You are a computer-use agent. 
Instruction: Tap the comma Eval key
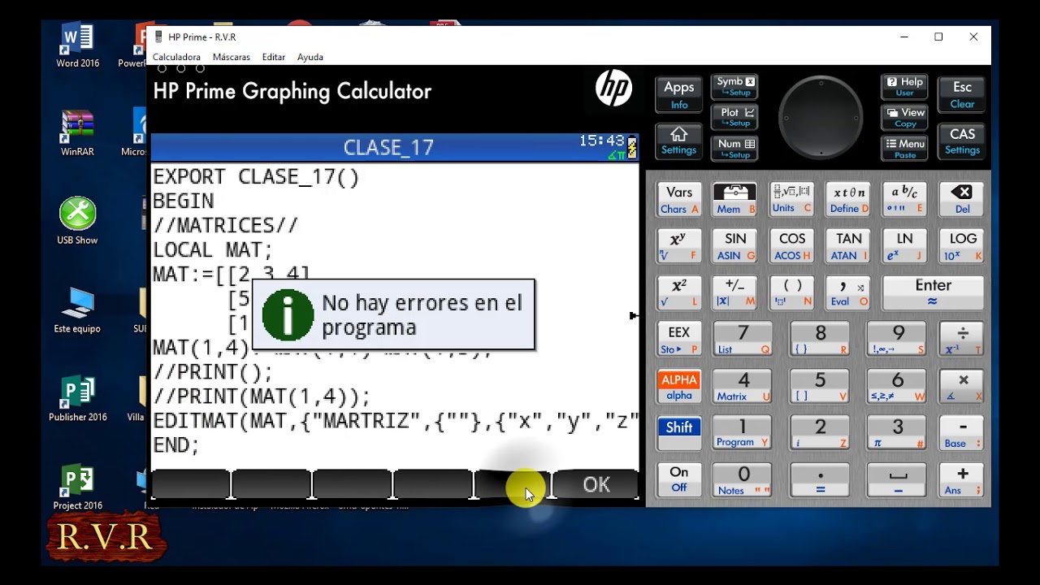tap(848, 292)
